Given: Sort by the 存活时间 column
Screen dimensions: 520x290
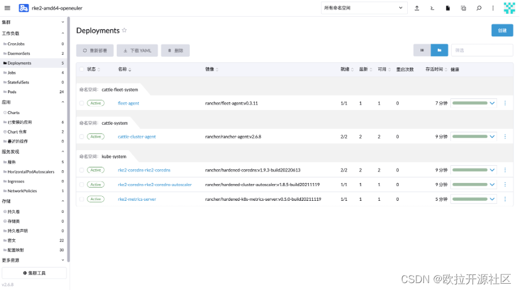Looking at the screenshot, I should (x=437, y=70).
